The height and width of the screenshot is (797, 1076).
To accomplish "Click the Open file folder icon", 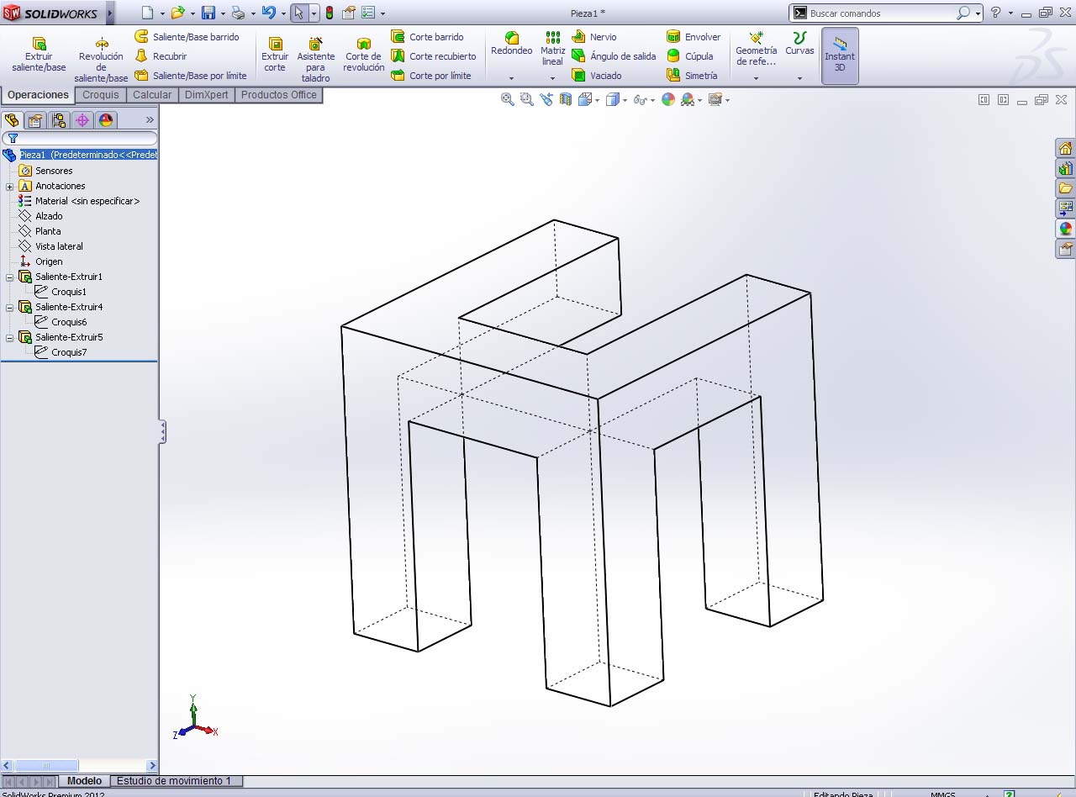I will [x=177, y=13].
